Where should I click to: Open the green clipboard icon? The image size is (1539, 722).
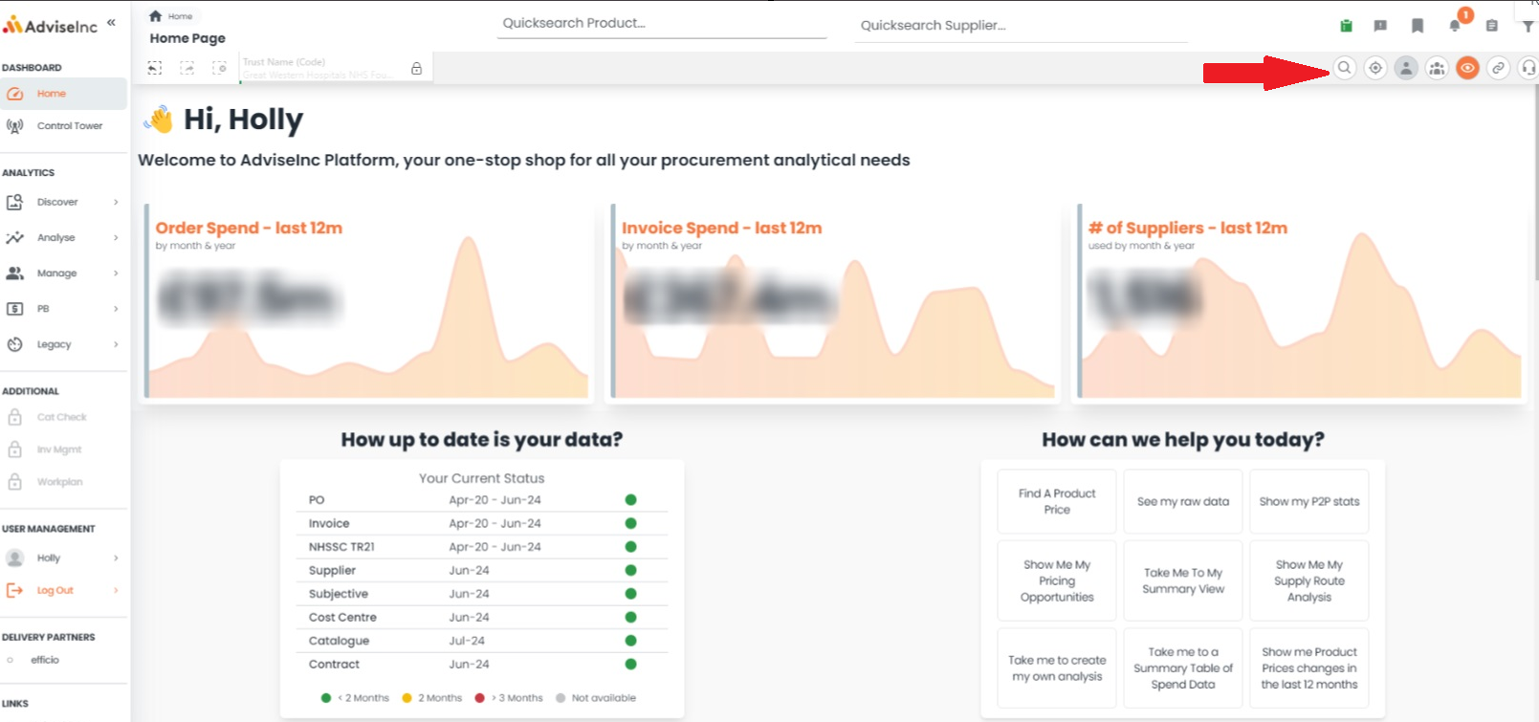(1347, 26)
